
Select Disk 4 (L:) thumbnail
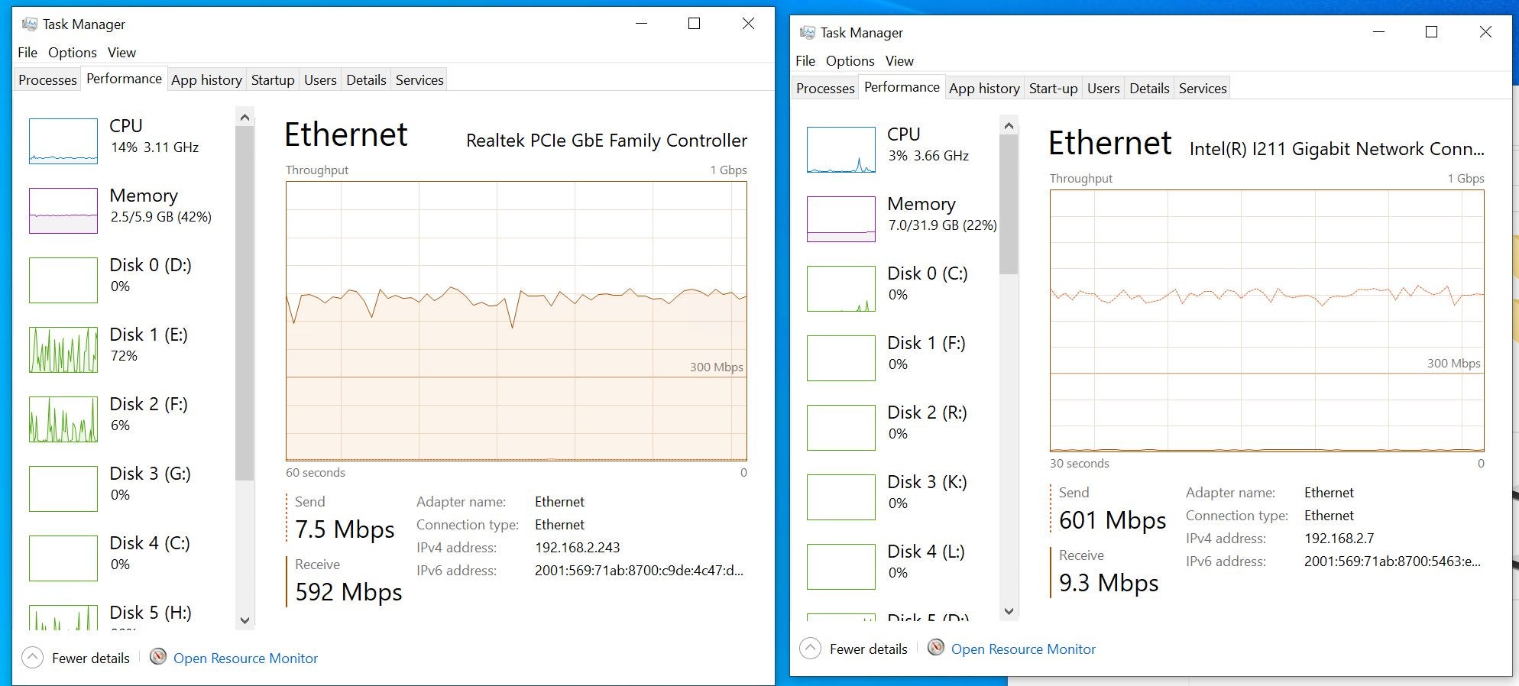841,567
